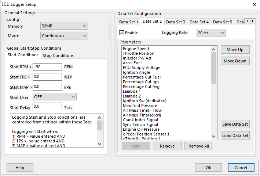Click the Move Up button
Screen dimensions: 260x176
235,50
